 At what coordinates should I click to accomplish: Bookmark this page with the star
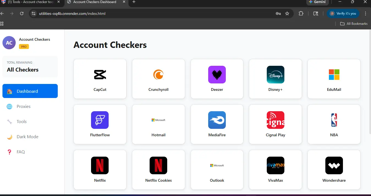pyautogui.click(x=287, y=13)
